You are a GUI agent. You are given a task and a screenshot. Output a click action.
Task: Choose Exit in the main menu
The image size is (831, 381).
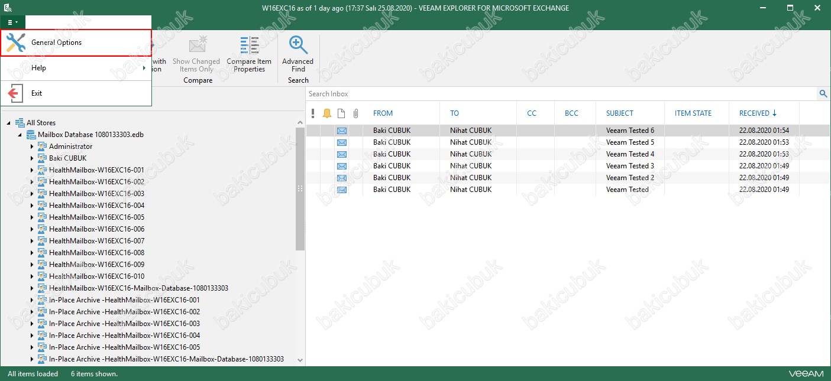[x=76, y=93]
